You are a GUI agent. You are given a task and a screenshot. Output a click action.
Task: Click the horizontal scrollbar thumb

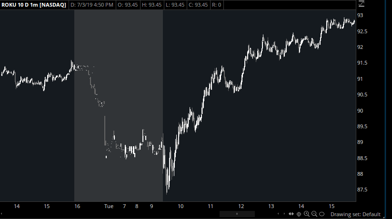[237, 214]
